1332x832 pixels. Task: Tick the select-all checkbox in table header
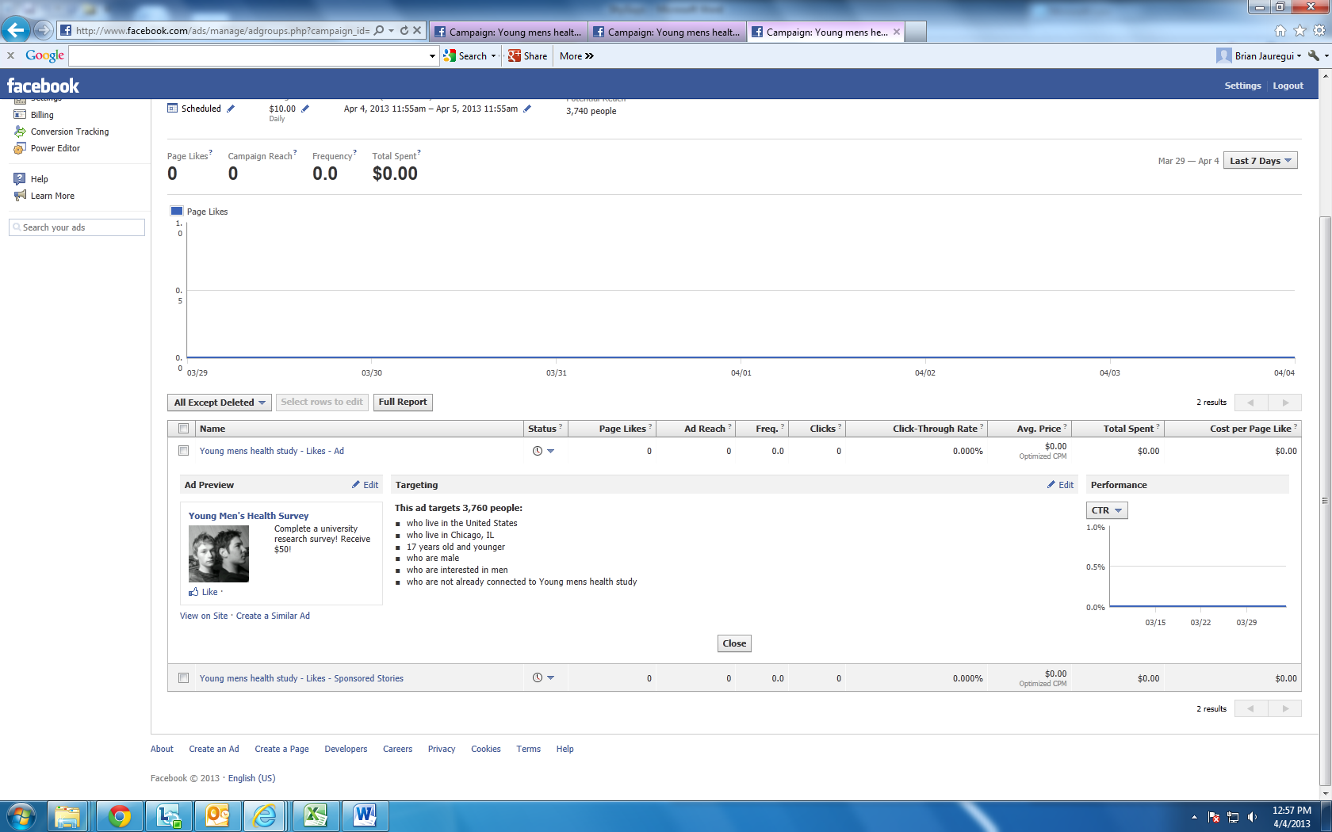pyautogui.click(x=184, y=429)
